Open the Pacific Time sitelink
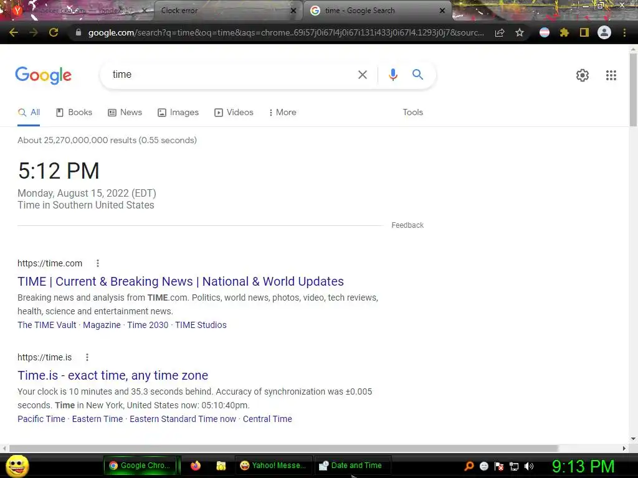Image resolution: width=638 pixels, height=478 pixels. pos(41,419)
